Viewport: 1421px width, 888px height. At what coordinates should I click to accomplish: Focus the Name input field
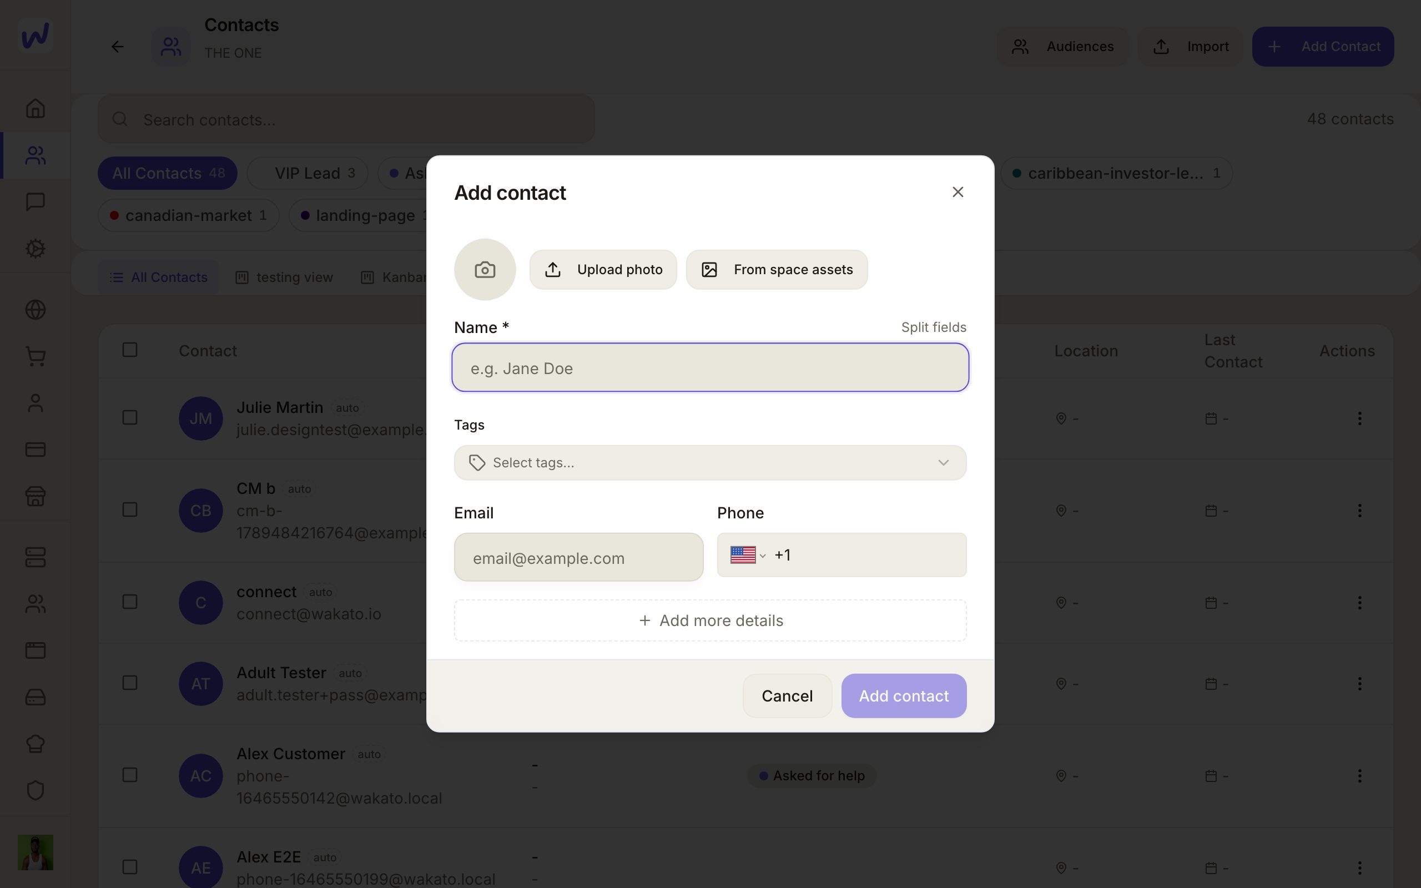tap(710, 367)
